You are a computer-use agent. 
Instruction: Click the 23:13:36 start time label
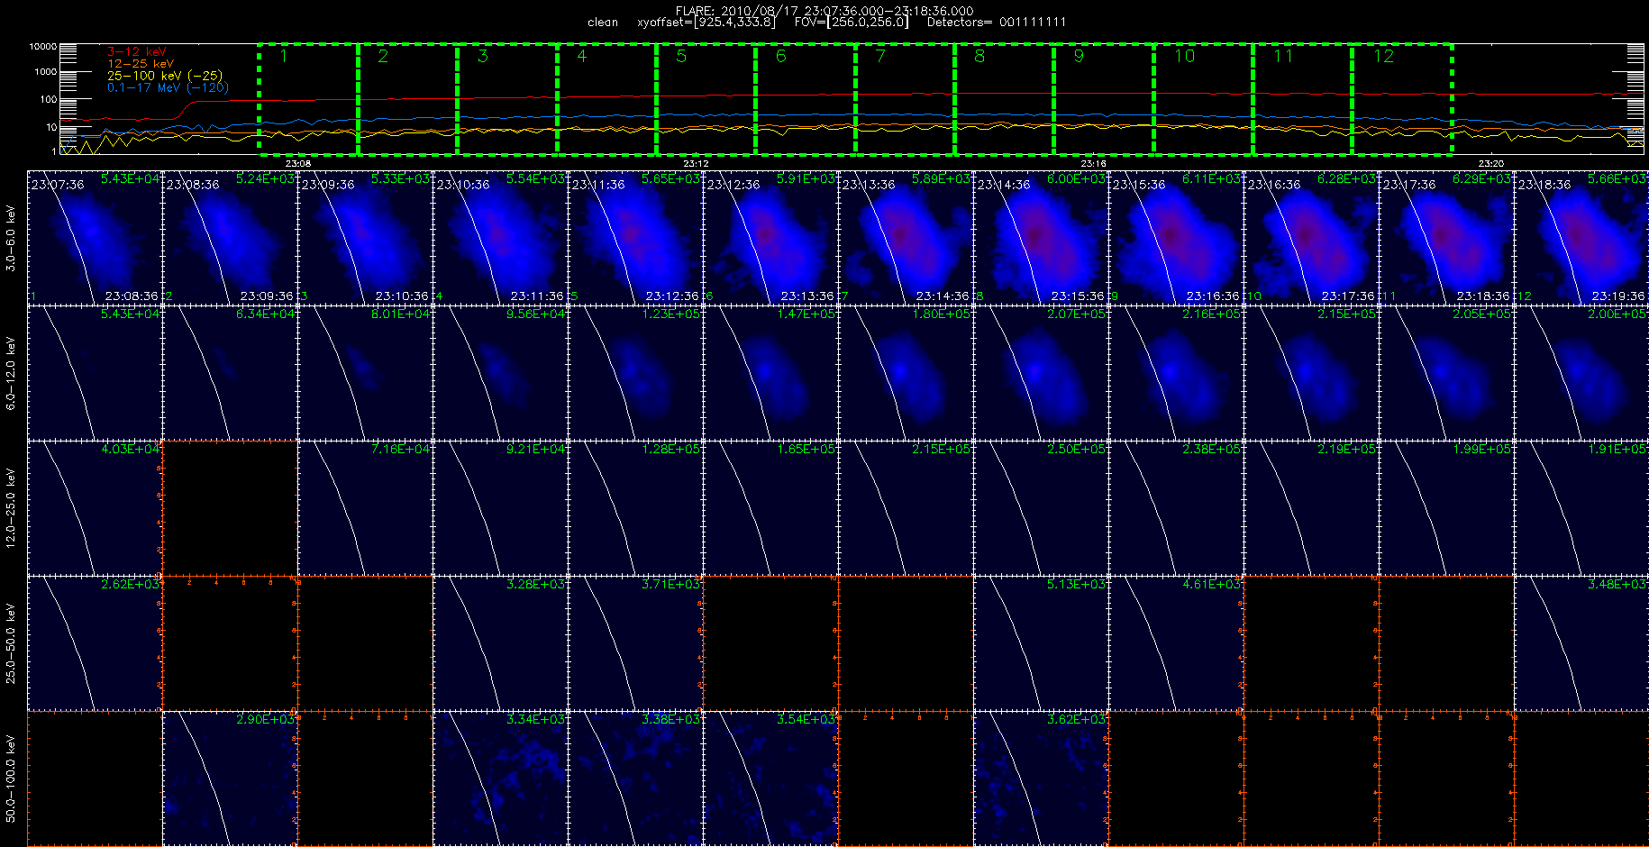pyautogui.click(x=868, y=185)
